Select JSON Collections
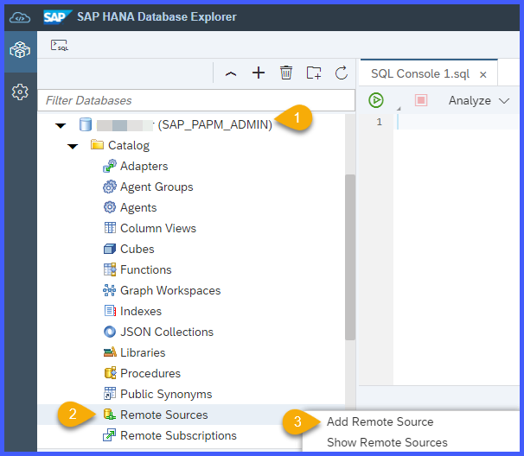Viewport: 524px width, 456px height. 167,332
